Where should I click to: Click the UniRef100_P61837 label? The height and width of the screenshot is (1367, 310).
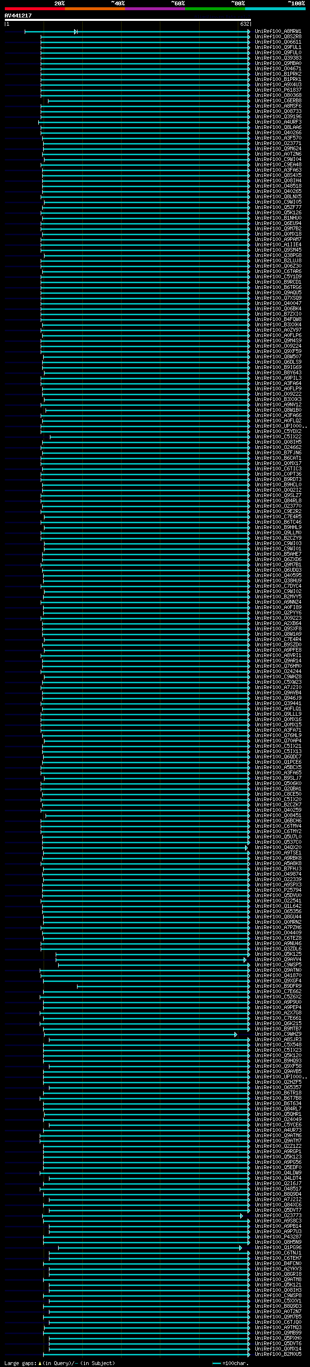coord(278,90)
